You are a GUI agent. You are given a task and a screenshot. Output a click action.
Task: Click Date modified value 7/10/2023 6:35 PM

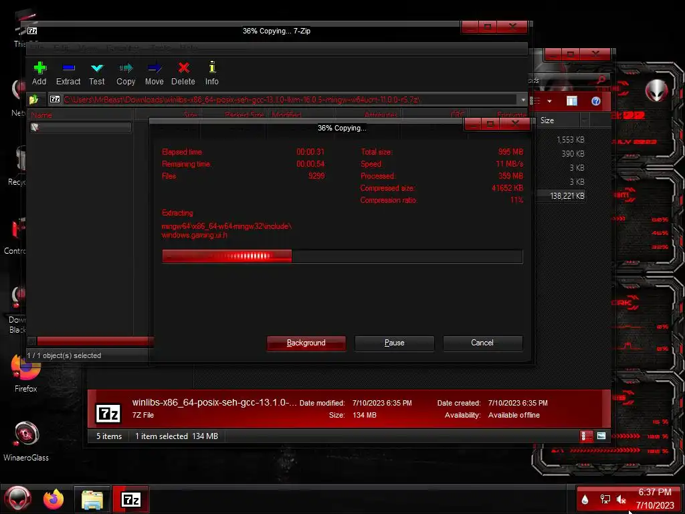382,403
